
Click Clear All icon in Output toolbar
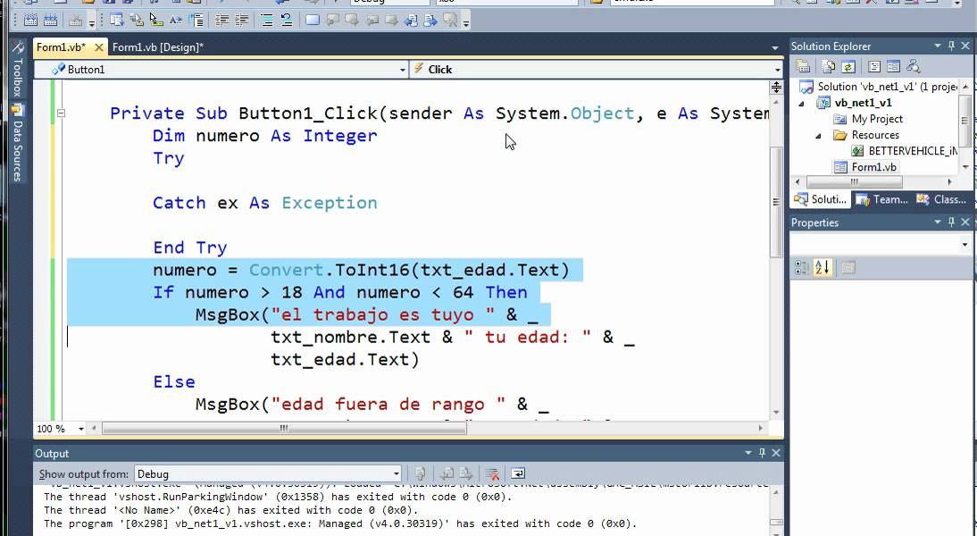click(492, 473)
